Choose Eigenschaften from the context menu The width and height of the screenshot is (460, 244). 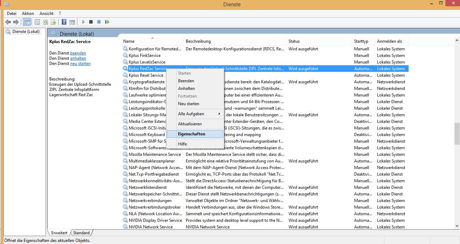pos(192,134)
